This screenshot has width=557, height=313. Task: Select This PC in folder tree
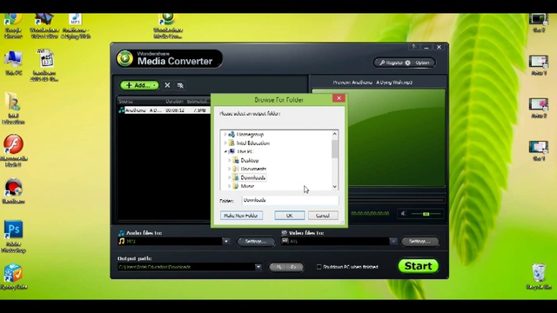(245, 151)
